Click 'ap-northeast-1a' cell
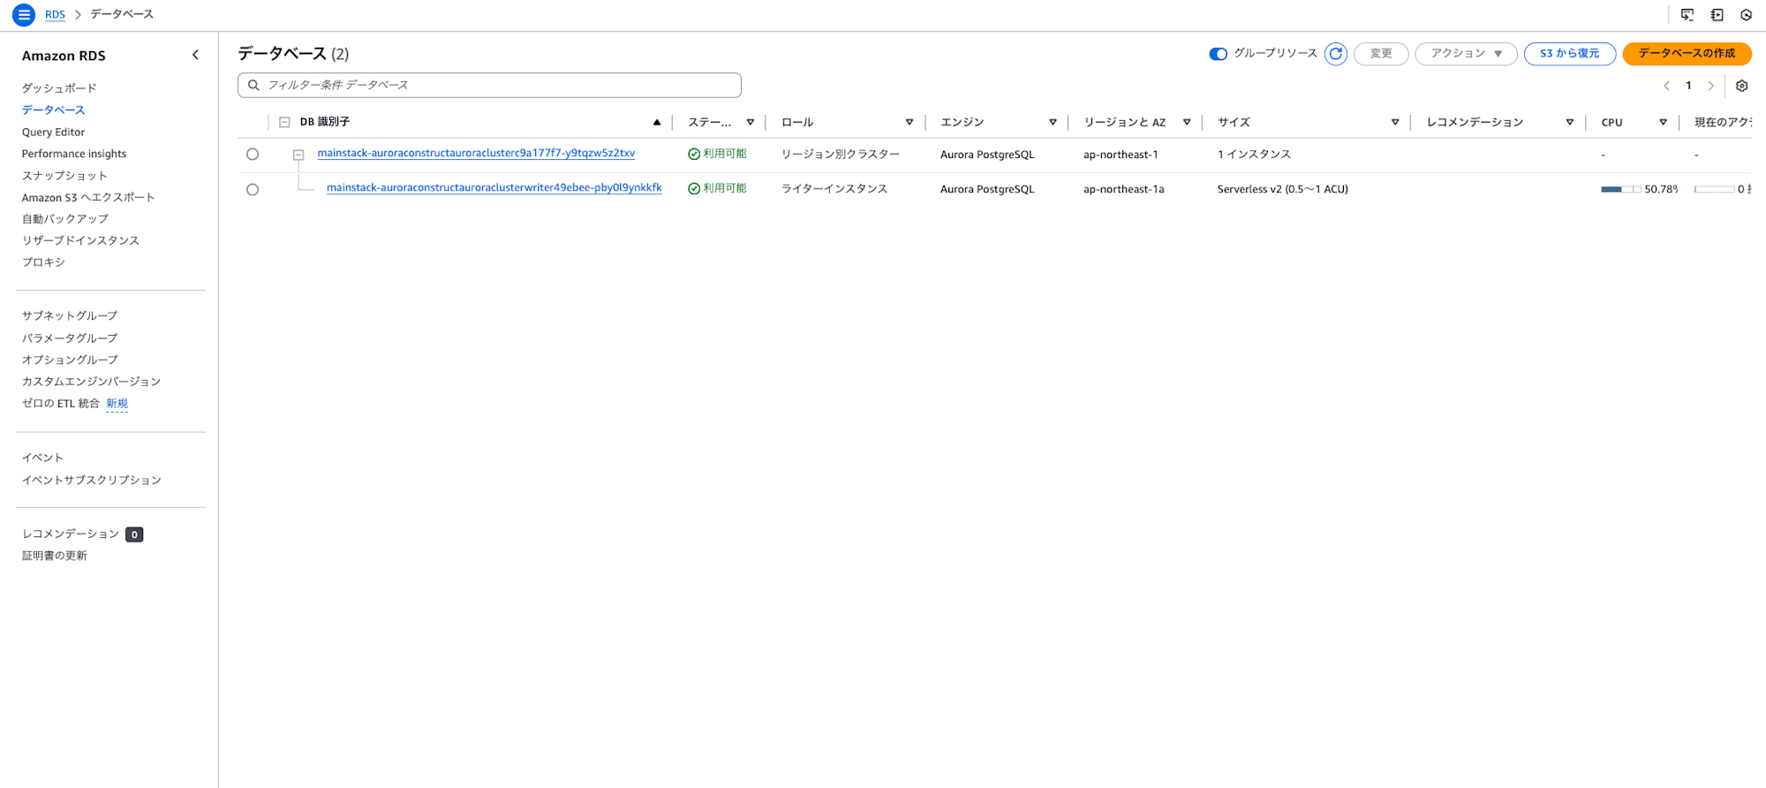 [1123, 189]
